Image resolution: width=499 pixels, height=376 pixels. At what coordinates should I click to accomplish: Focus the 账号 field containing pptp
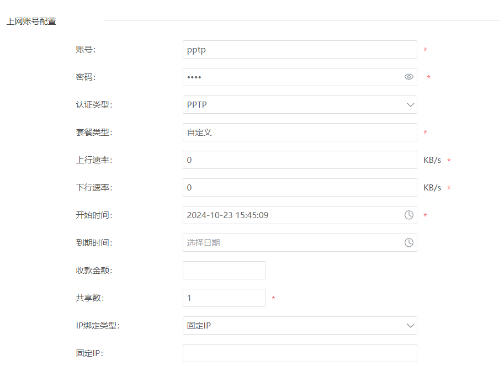300,49
